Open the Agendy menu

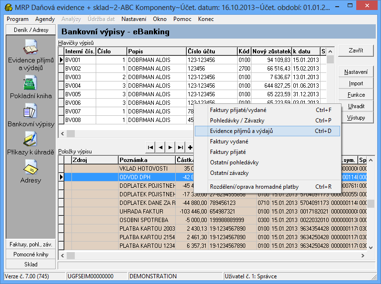[x=45, y=19]
